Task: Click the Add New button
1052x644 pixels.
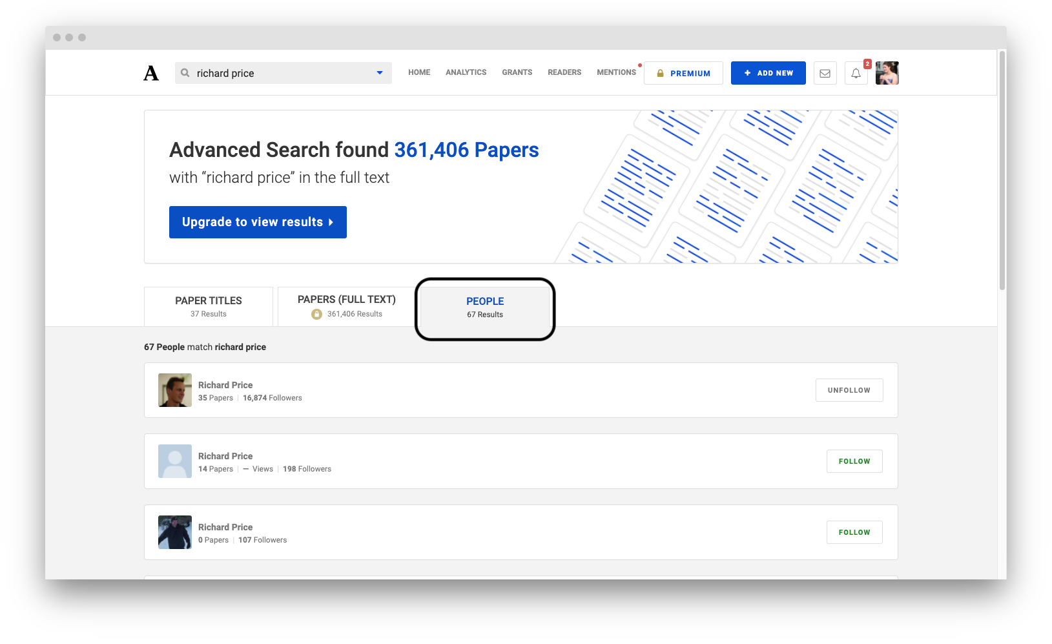Action: point(768,73)
